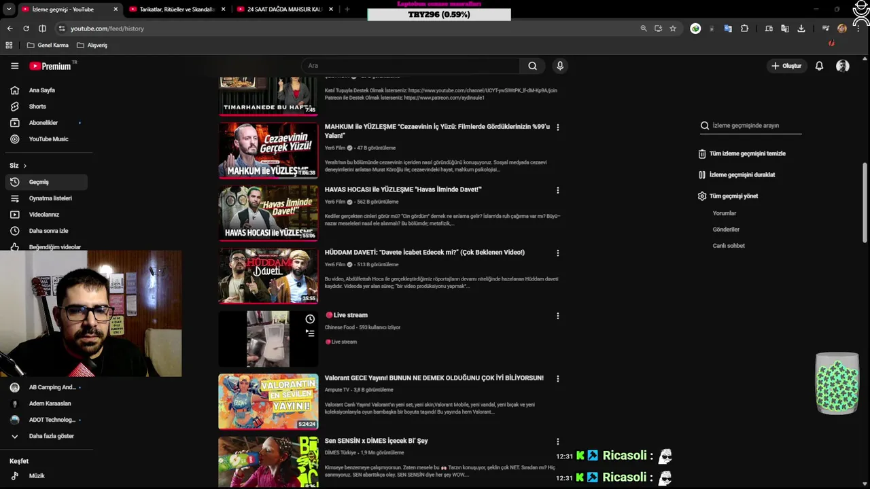The image size is (870, 489).
Task: Expand the Siz section chevron
Action: [x=25, y=166]
